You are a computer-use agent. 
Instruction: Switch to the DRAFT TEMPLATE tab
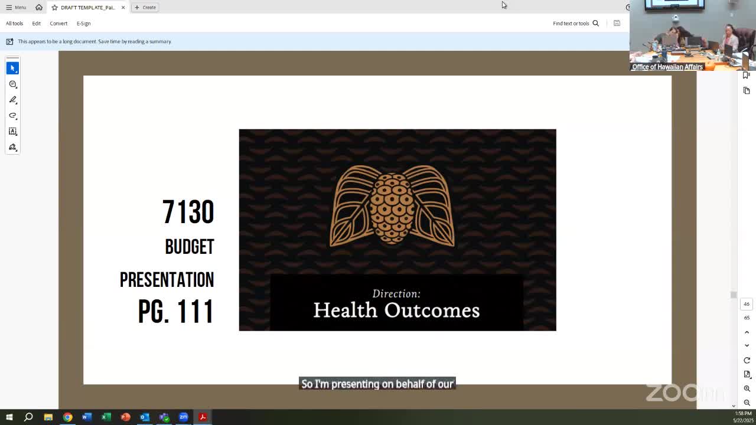tap(87, 7)
